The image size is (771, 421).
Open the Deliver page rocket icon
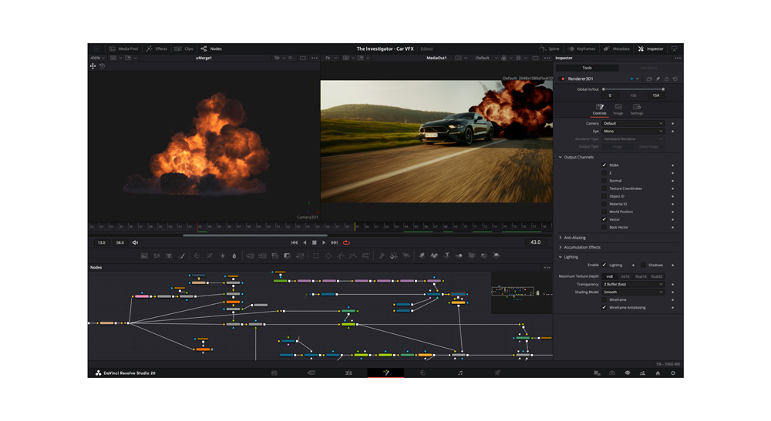[497, 373]
